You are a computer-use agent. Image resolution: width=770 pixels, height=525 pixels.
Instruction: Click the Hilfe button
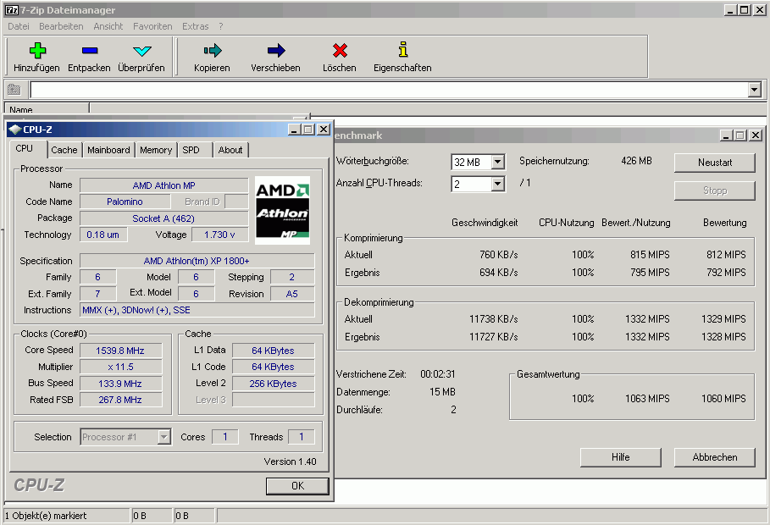[x=621, y=457]
